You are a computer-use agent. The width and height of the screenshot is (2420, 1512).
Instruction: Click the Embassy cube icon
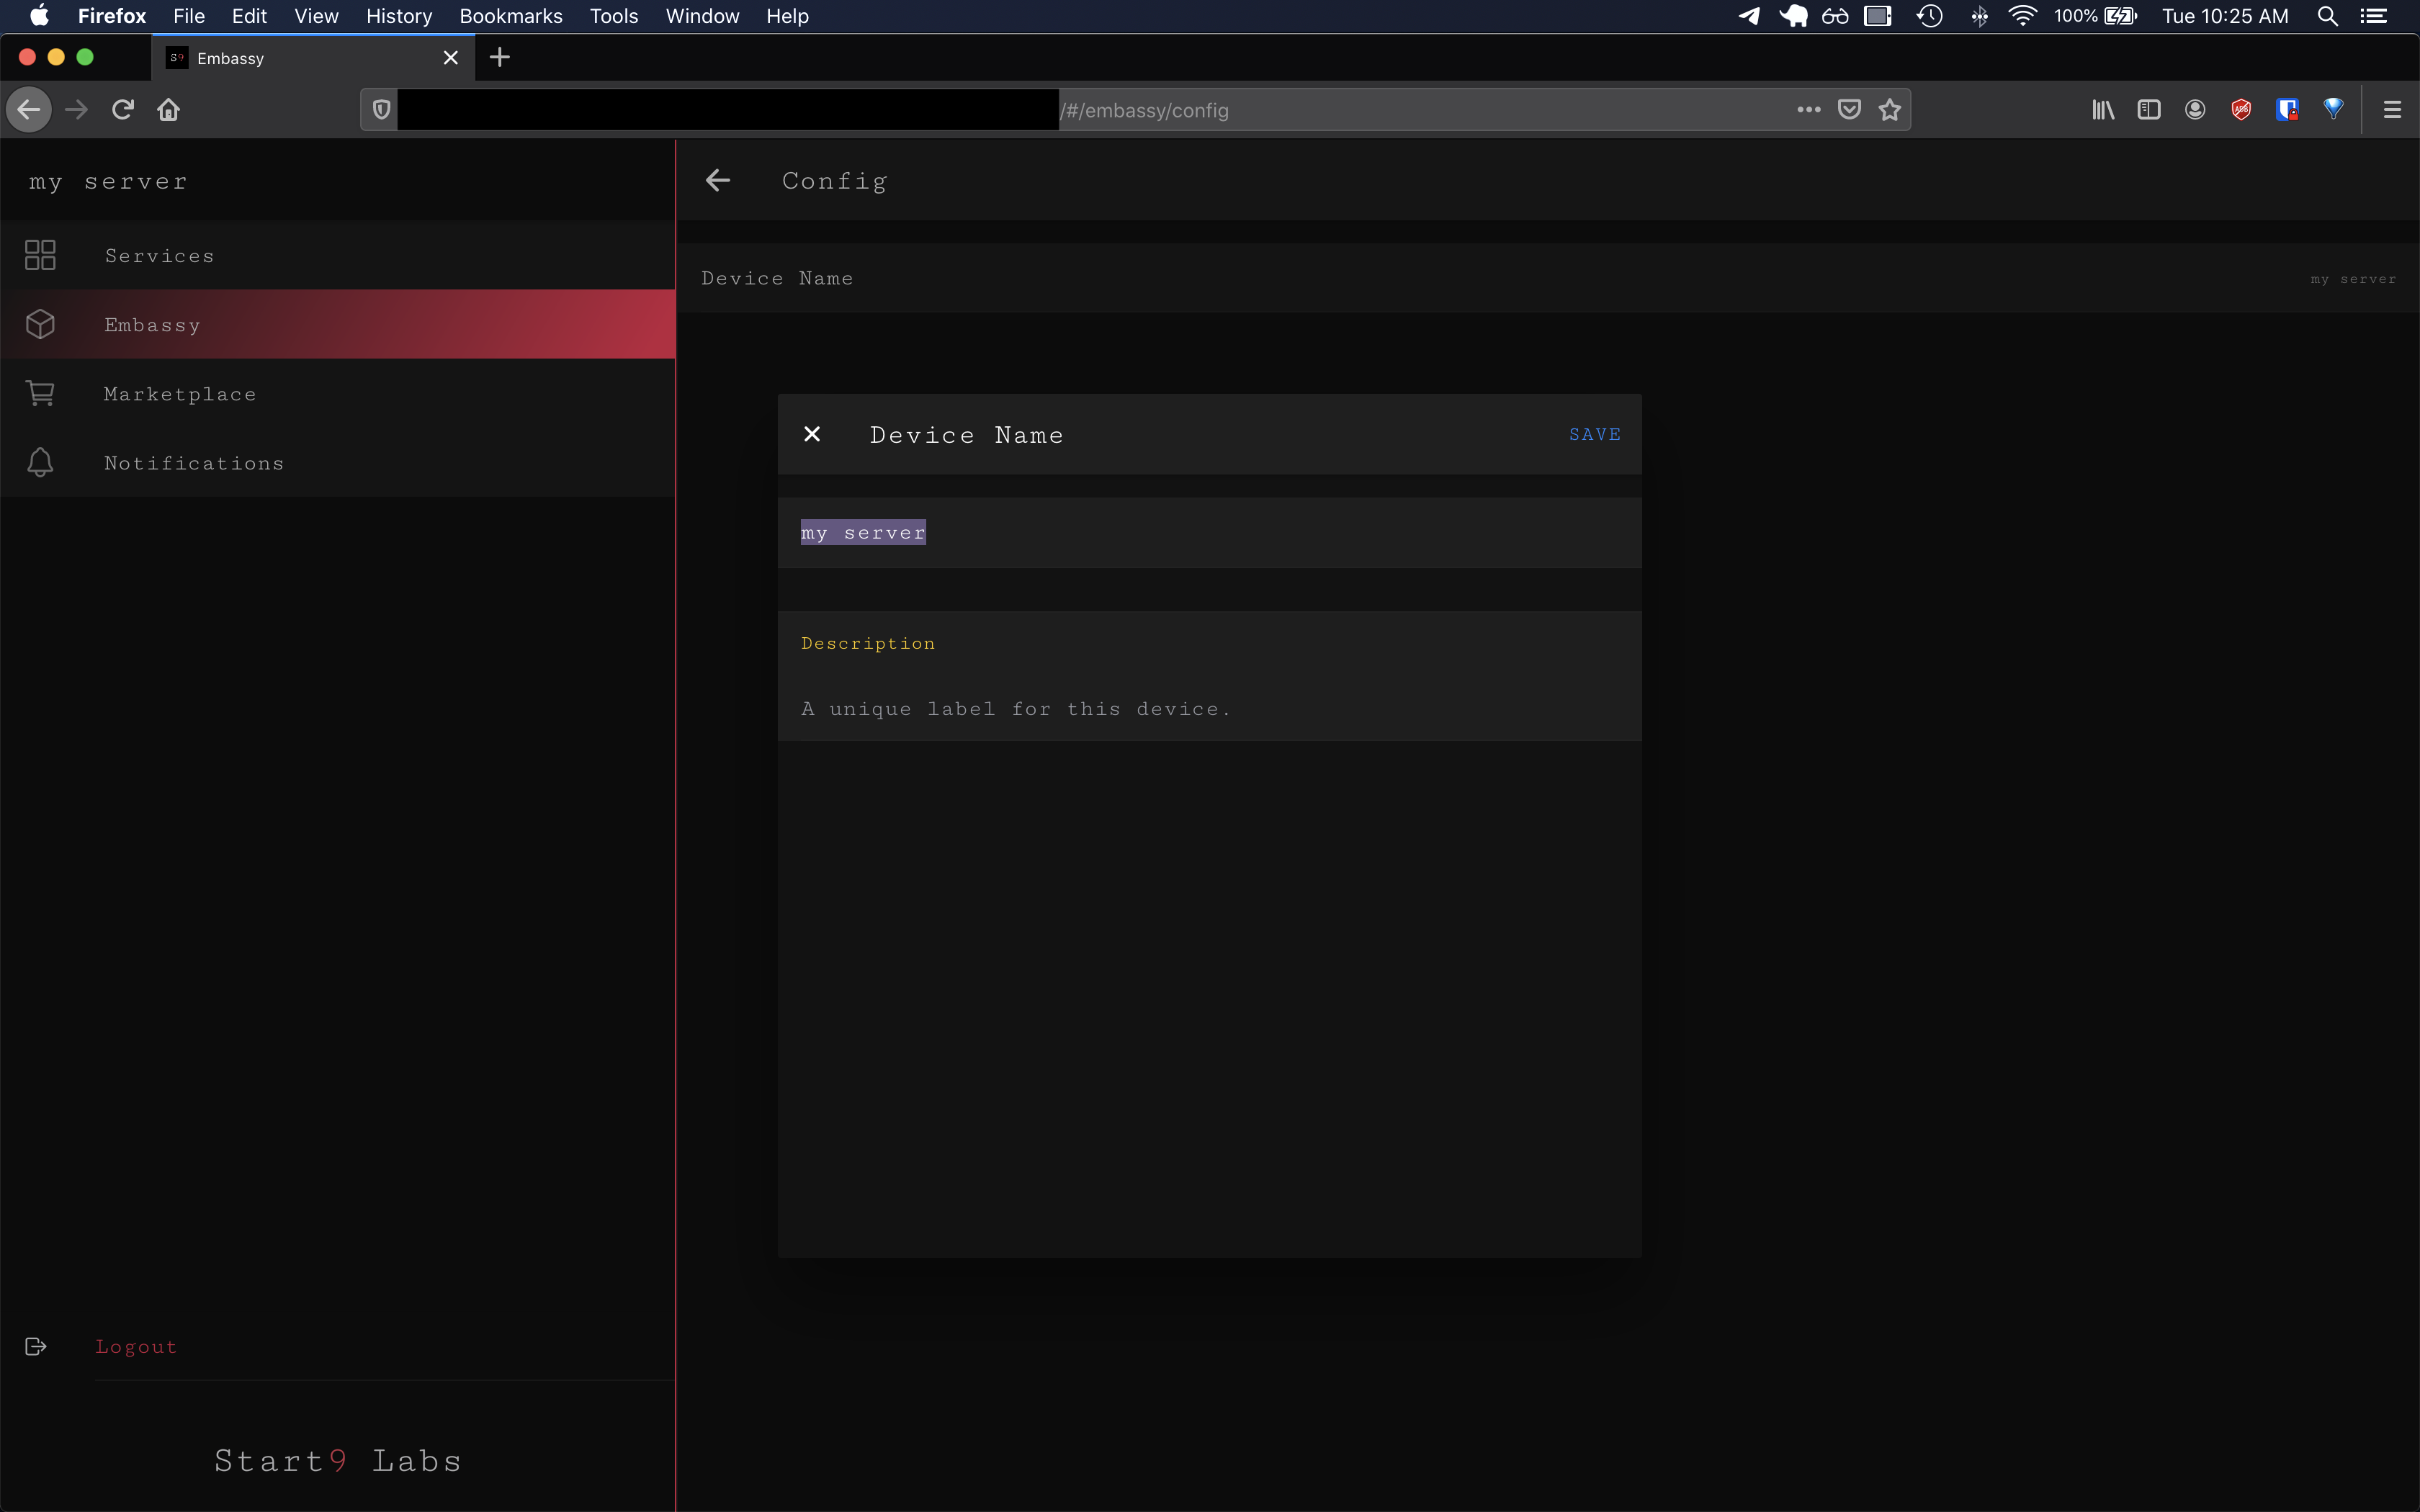coord(40,324)
